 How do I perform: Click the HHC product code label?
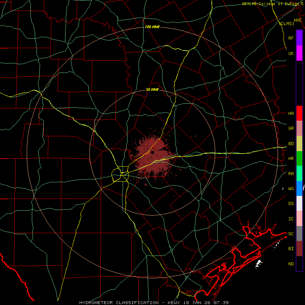298,20
